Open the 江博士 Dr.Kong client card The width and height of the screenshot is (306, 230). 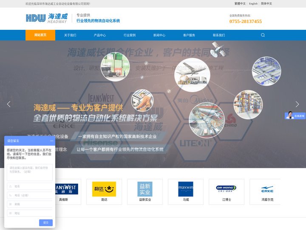coord(227,192)
